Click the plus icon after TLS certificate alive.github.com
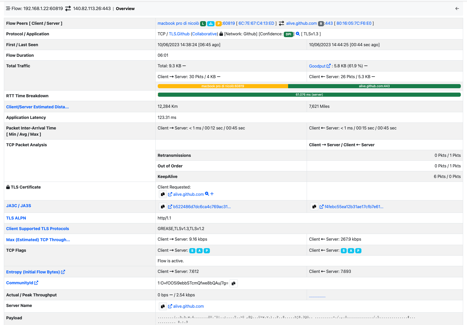 coord(212,194)
